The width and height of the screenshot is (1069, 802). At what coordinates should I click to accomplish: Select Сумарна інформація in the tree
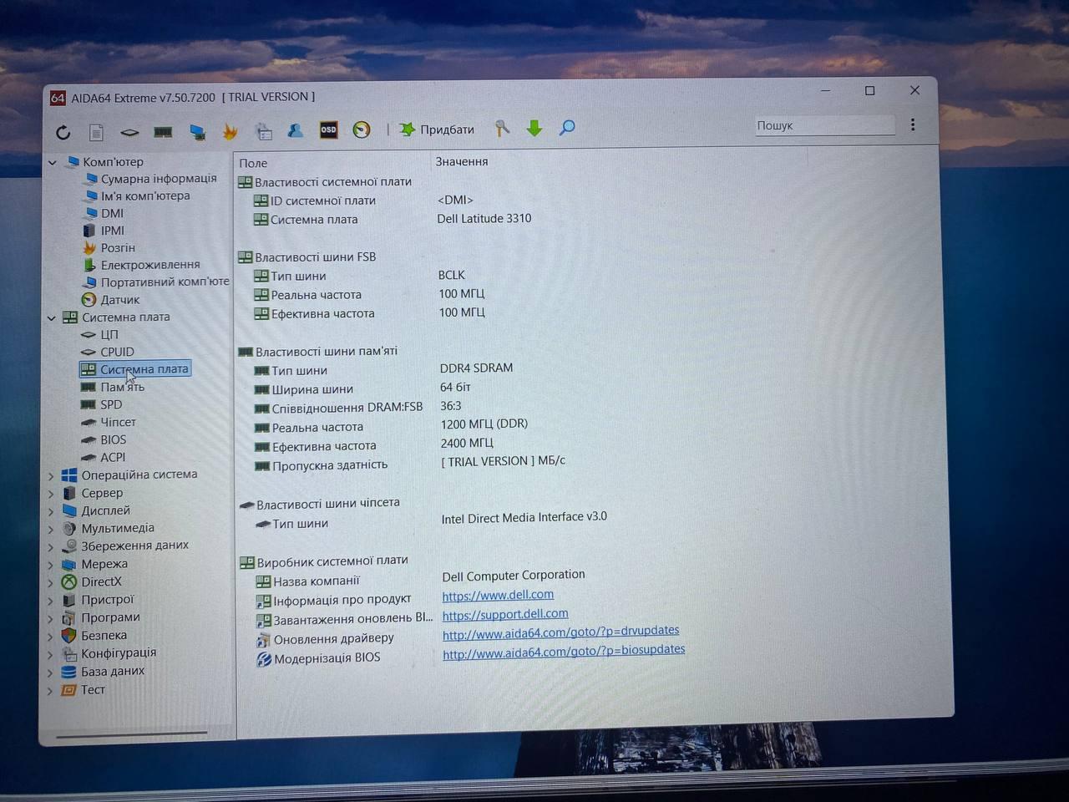tap(159, 178)
